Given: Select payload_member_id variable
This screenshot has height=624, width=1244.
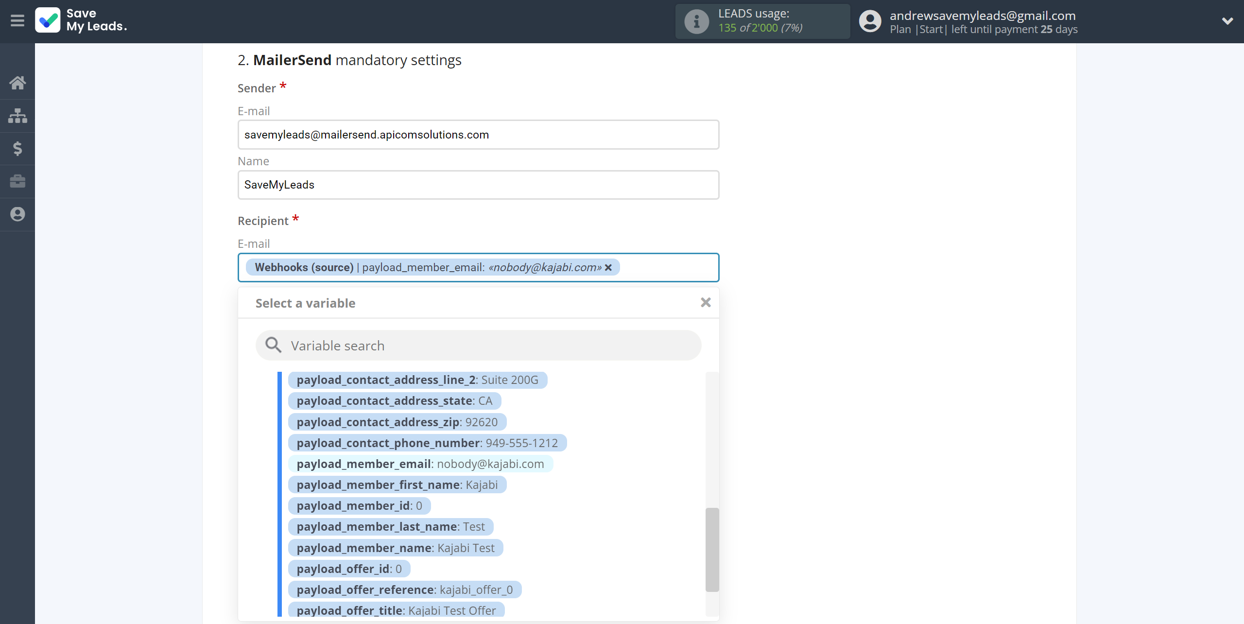Looking at the screenshot, I should point(360,506).
